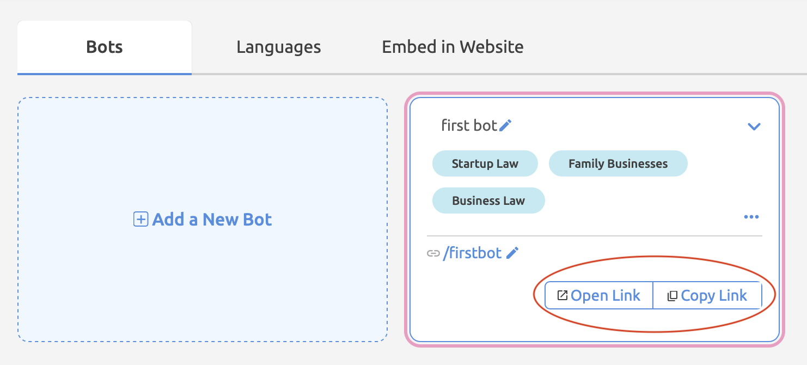
Task: Click the chain link icon beside /firstbot
Action: tap(433, 253)
